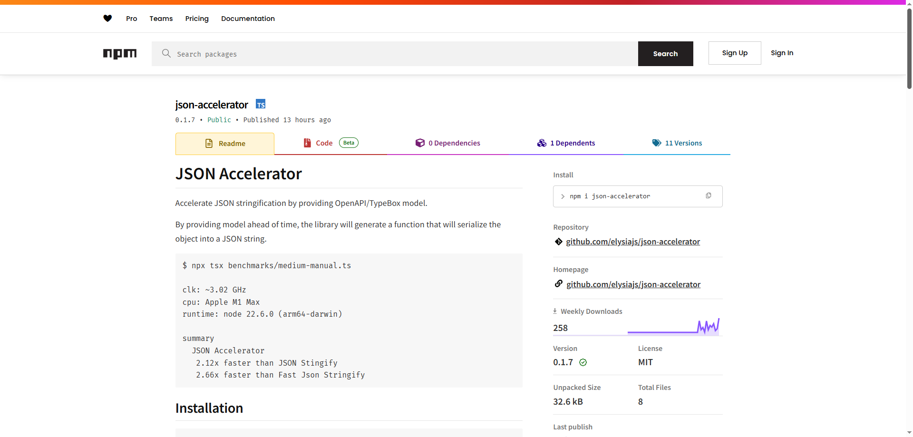The width and height of the screenshot is (913, 437).
Task: Copy the npm install command
Action: (709, 196)
